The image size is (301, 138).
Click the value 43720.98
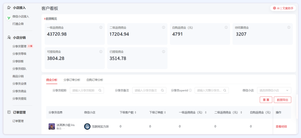click(57, 34)
